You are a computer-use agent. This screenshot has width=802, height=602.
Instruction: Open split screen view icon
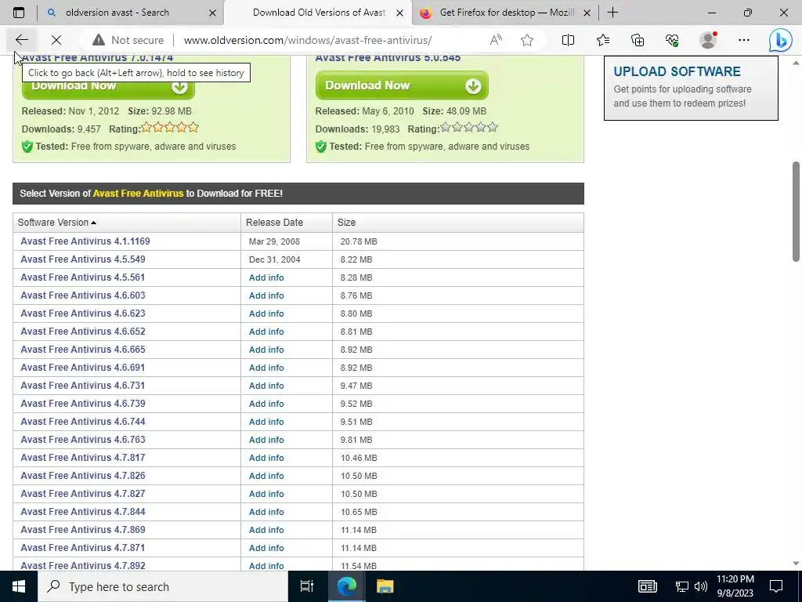[x=568, y=40]
